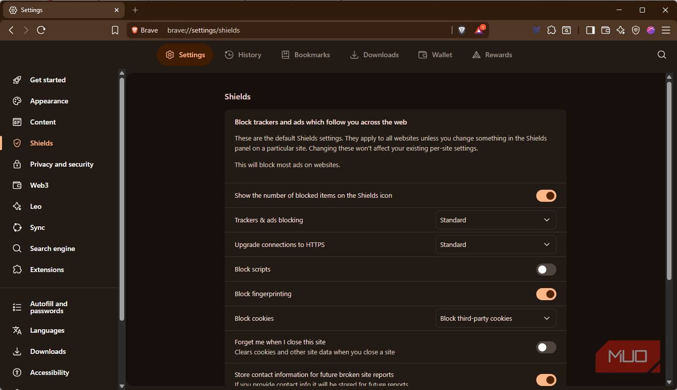Enable Forget me when I close this site

(x=546, y=347)
